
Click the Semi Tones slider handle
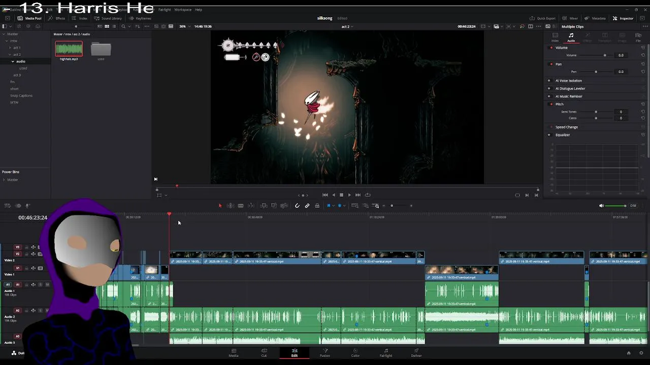[596, 112]
